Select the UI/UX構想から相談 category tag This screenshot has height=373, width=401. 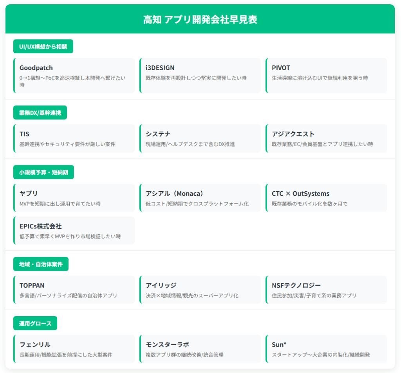43,47
